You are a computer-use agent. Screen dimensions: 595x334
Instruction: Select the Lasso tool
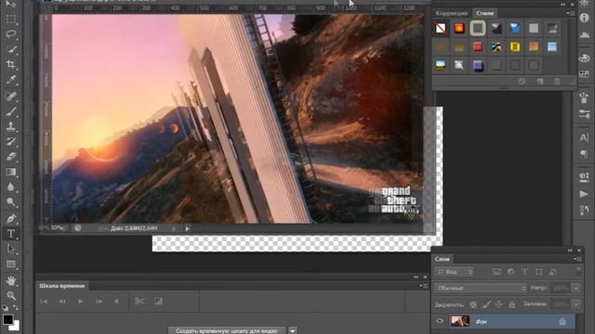coord(11,34)
